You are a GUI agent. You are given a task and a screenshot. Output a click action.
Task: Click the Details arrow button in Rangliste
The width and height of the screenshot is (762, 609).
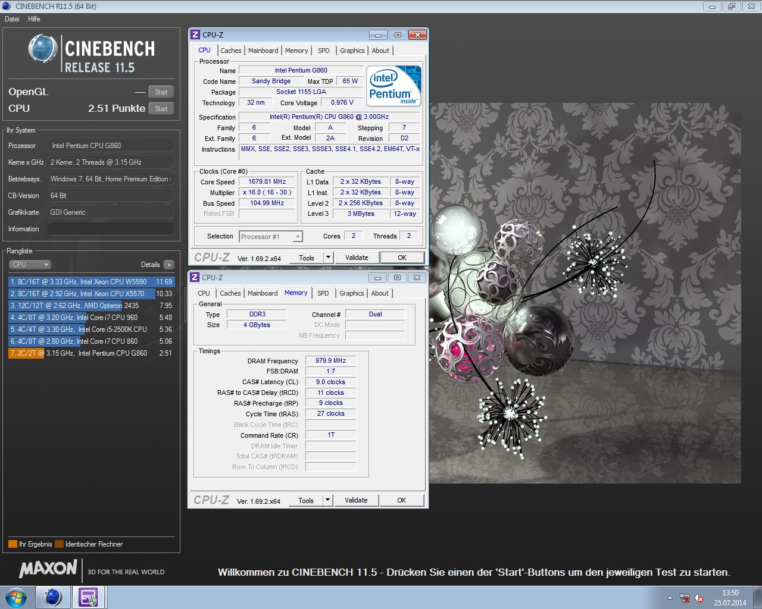(x=168, y=265)
